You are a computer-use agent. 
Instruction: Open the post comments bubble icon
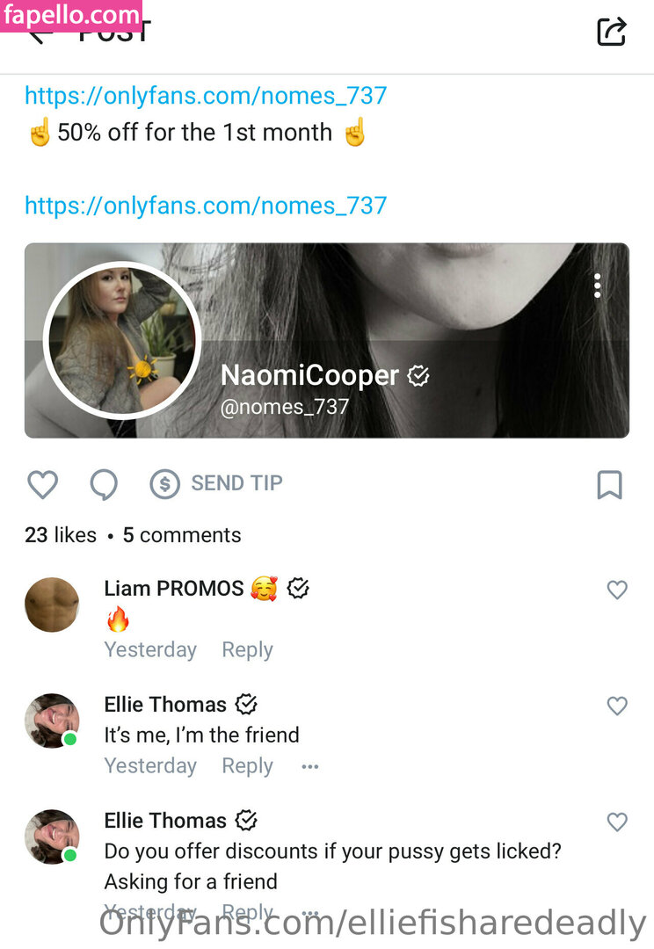104,484
